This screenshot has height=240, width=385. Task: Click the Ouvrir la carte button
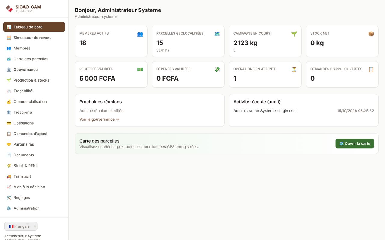(x=355, y=143)
